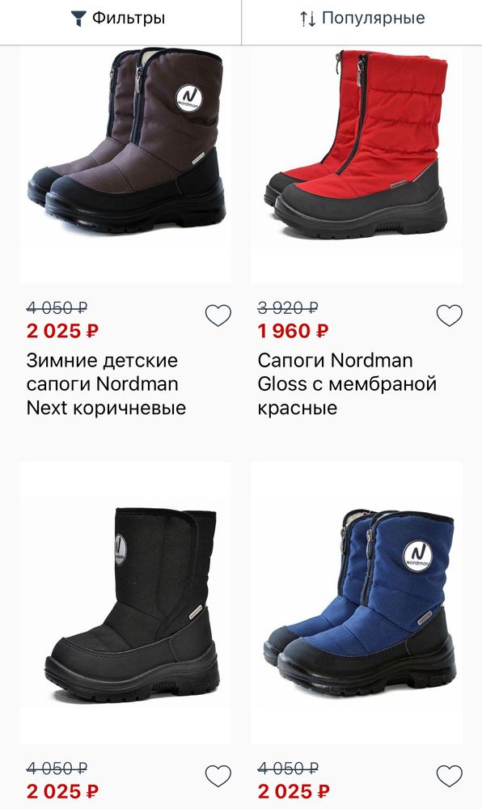
Task: Open 'Зимние детские сапоги Nordman Next коричневые' product page
Action: (x=105, y=381)
